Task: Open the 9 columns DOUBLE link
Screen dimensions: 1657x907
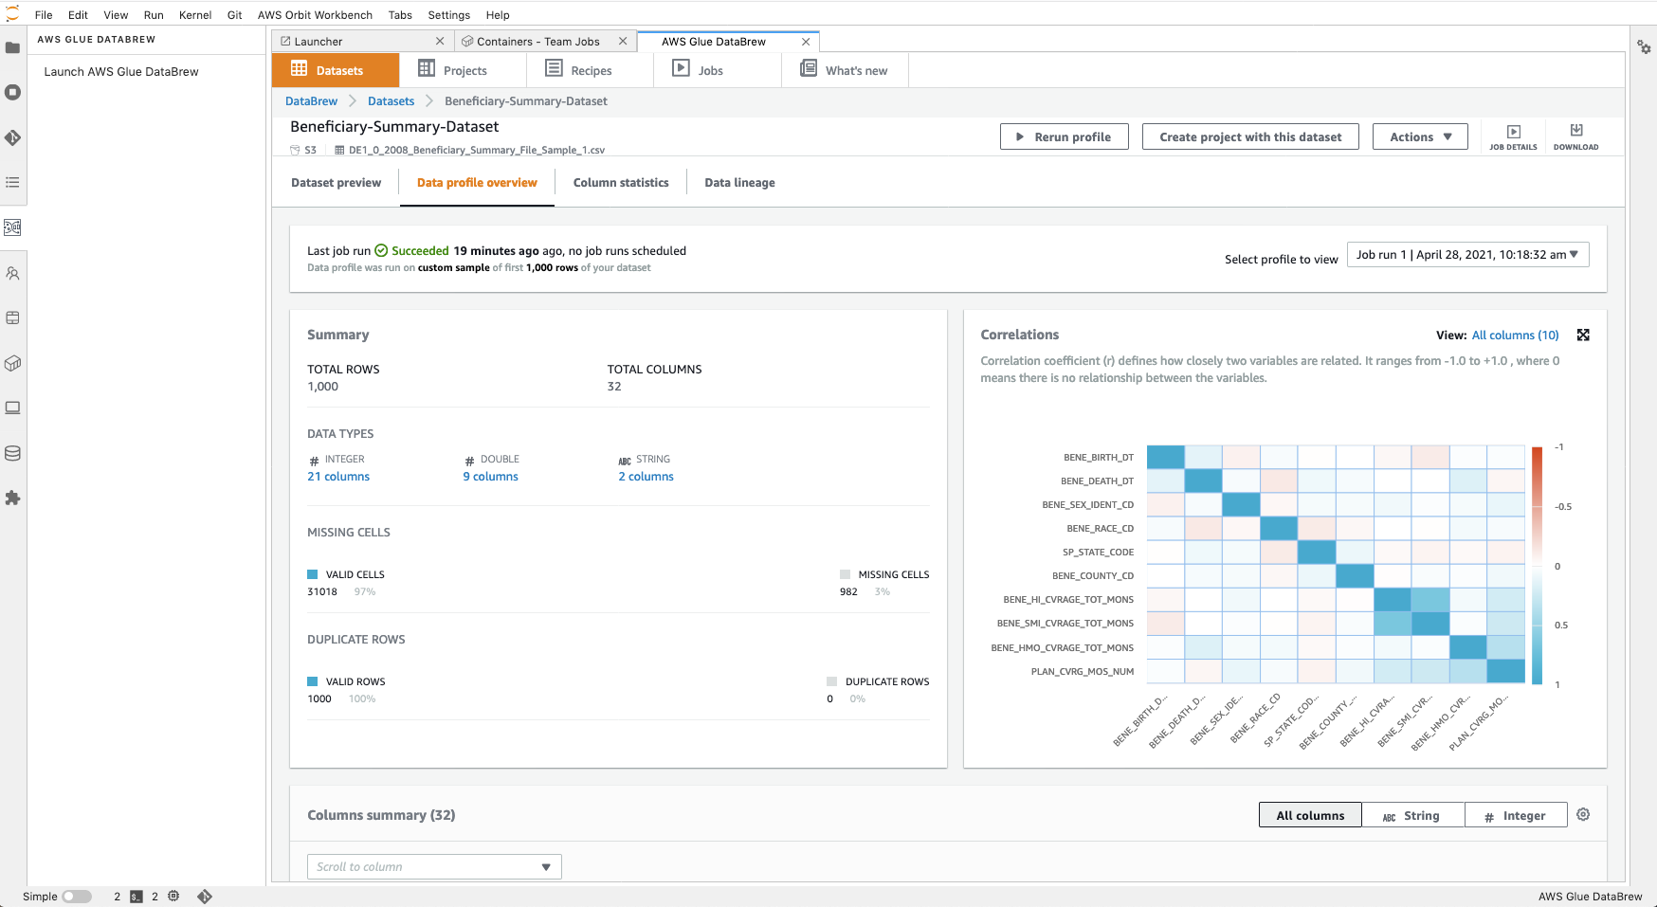Action: click(x=490, y=477)
